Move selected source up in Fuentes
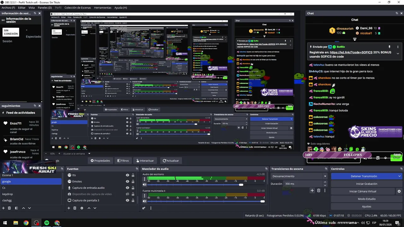This screenshot has height=227, width=404. click(89, 208)
